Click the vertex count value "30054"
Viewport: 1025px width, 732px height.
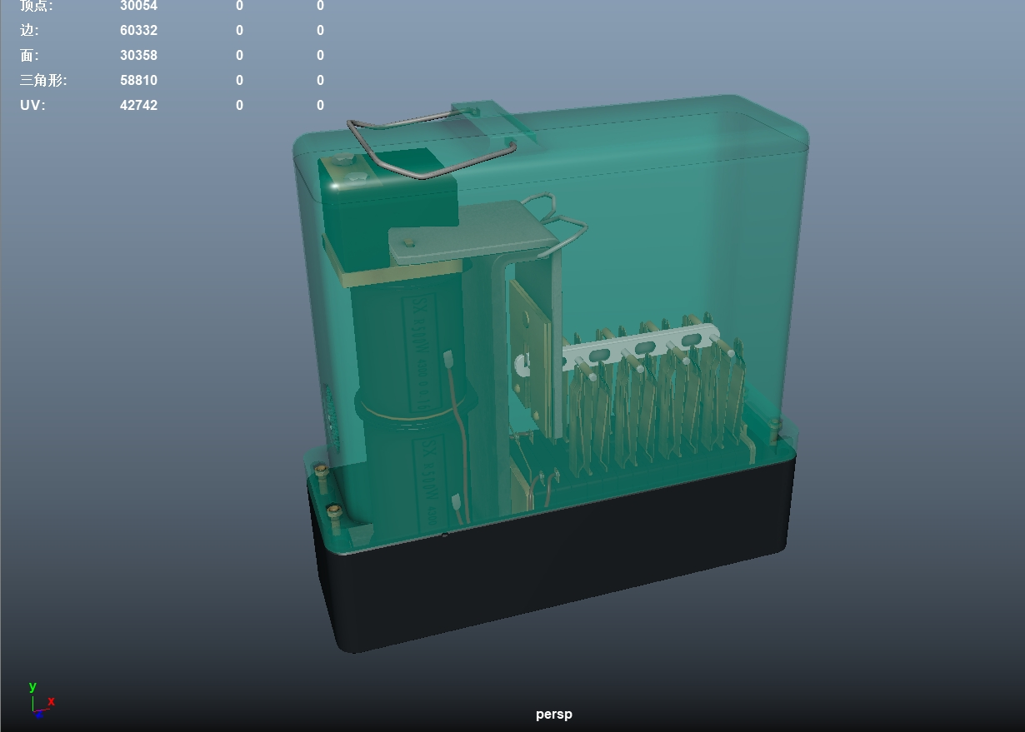pyautogui.click(x=138, y=6)
